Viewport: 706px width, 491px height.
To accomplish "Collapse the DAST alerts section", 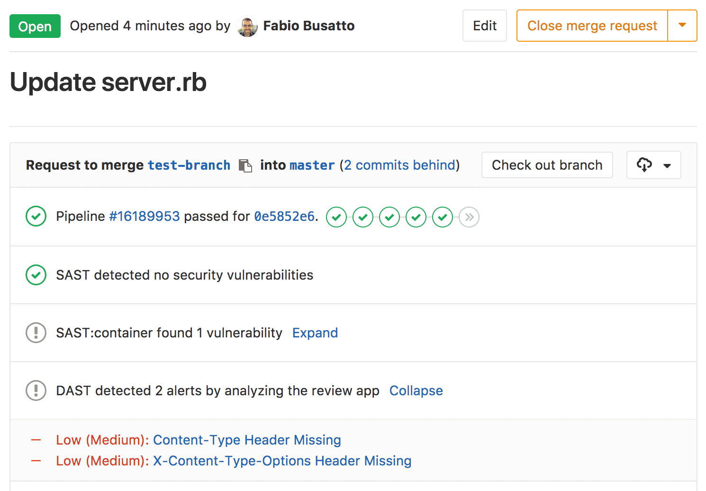I will tap(416, 391).
